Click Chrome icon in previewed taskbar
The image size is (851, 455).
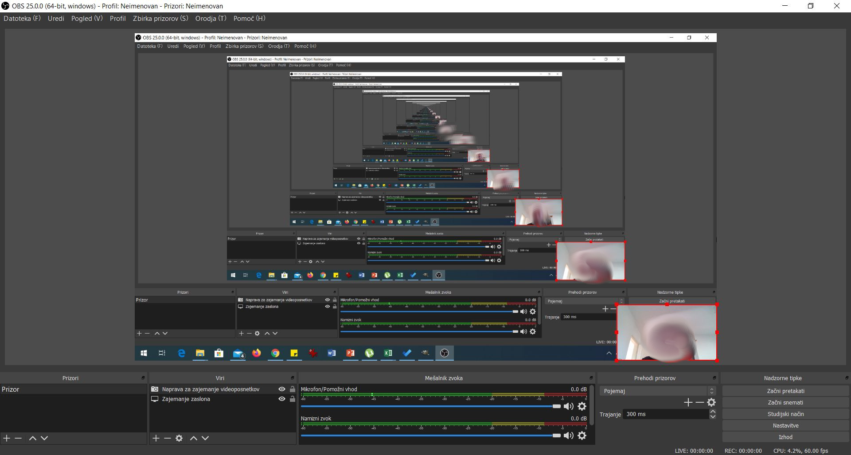275,353
